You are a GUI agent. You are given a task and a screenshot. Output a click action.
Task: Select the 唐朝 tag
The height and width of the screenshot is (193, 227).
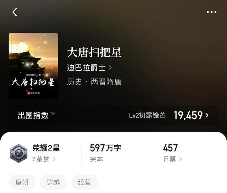pyautogui.click(x=22, y=182)
